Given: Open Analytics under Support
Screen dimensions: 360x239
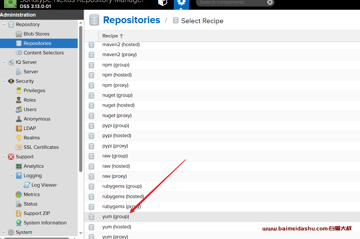Looking at the screenshot, I should point(34,166).
